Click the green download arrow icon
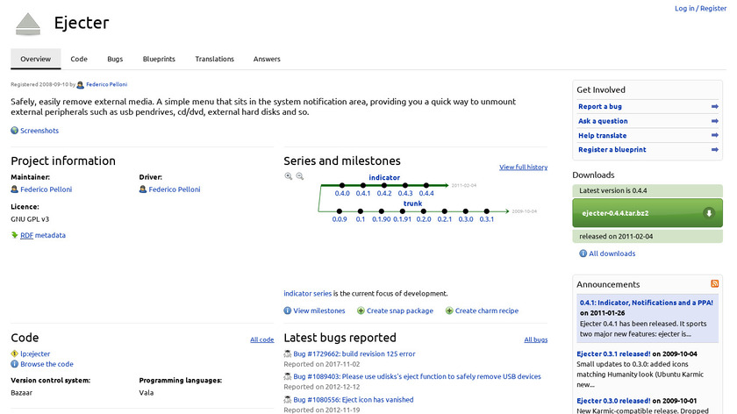Screen dimensions: 737x414 coord(709,213)
